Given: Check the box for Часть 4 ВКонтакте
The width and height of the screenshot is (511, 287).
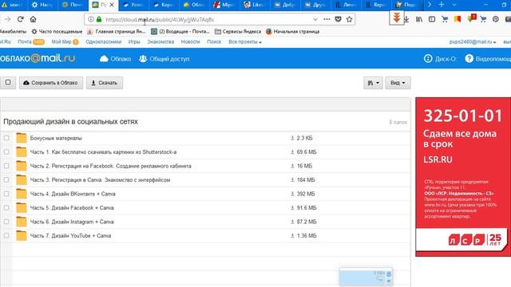Looking at the screenshot, I should [x=6, y=194].
